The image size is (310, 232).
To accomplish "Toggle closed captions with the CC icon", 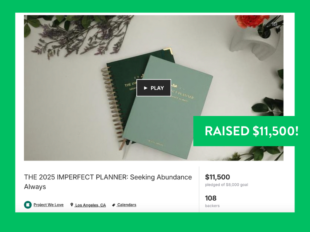I will click(x=275, y=24).
